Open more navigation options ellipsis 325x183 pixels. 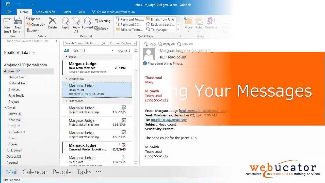pos(99,172)
